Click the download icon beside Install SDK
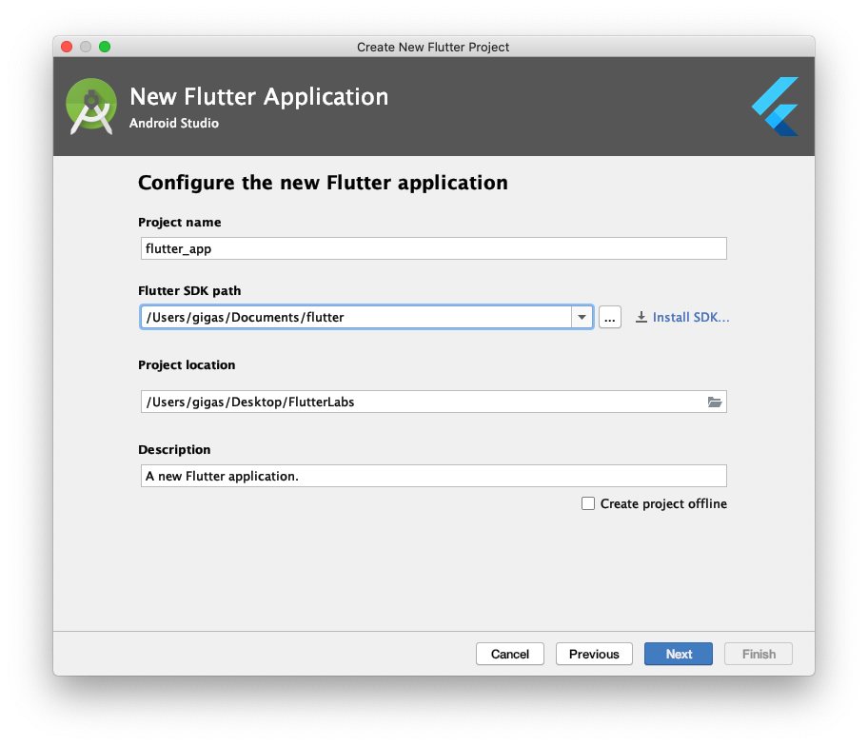 641,317
